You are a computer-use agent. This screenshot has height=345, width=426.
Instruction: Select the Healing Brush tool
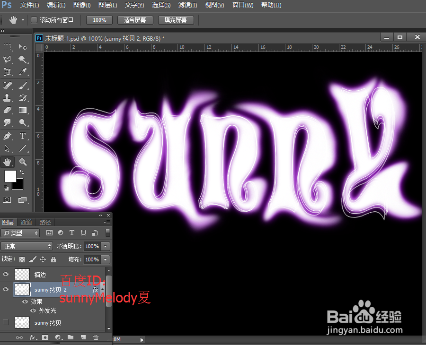(x=7, y=86)
